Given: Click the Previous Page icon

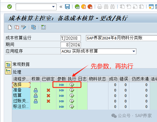Looking at the screenshot, I should click(129, 7).
